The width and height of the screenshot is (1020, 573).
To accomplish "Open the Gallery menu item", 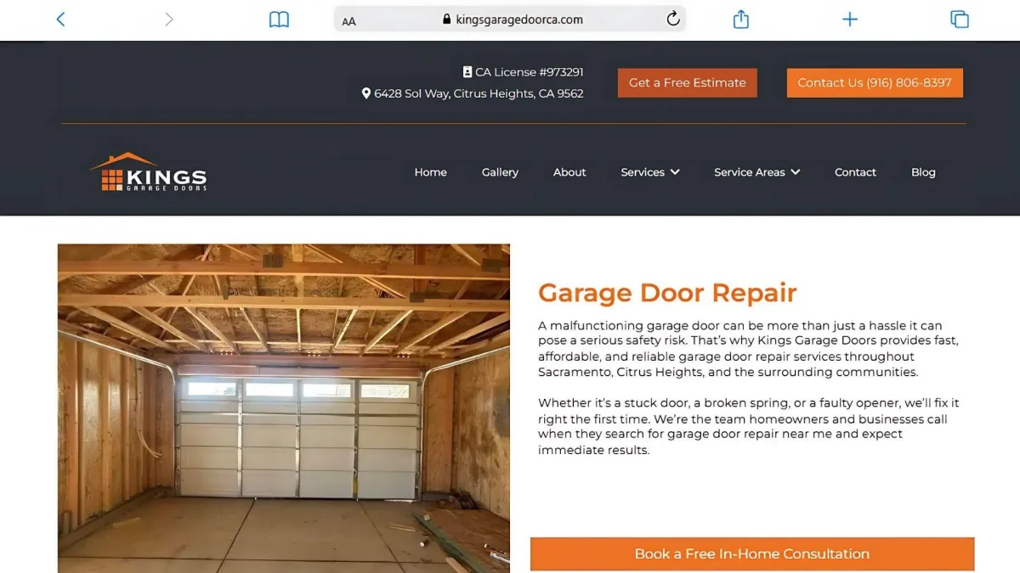I will pos(500,171).
